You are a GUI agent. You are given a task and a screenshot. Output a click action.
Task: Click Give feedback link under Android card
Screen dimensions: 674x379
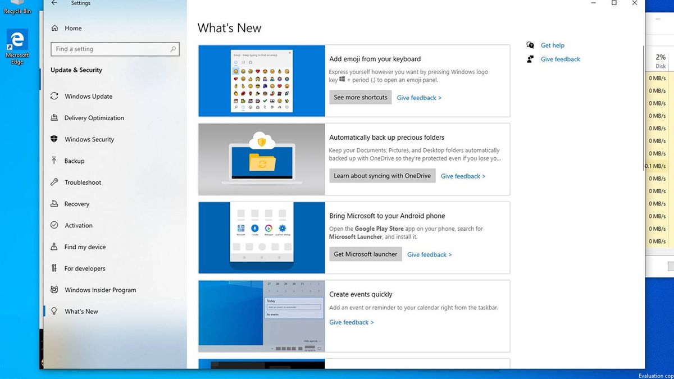pos(429,255)
